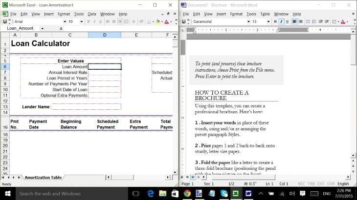Enable Align Right in Excel toolbar
This screenshot has width=357, height=200.
(x=120, y=21)
